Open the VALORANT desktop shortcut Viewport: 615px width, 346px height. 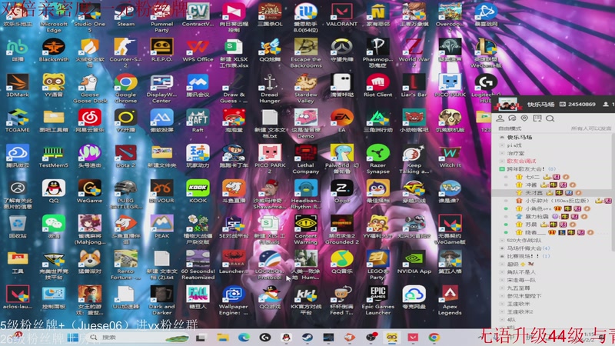[x=341, y=15]
